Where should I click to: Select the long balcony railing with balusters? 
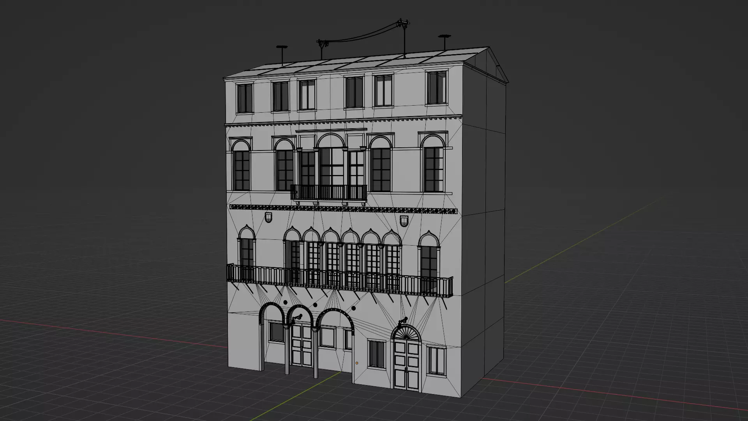(x=339, y=281)
